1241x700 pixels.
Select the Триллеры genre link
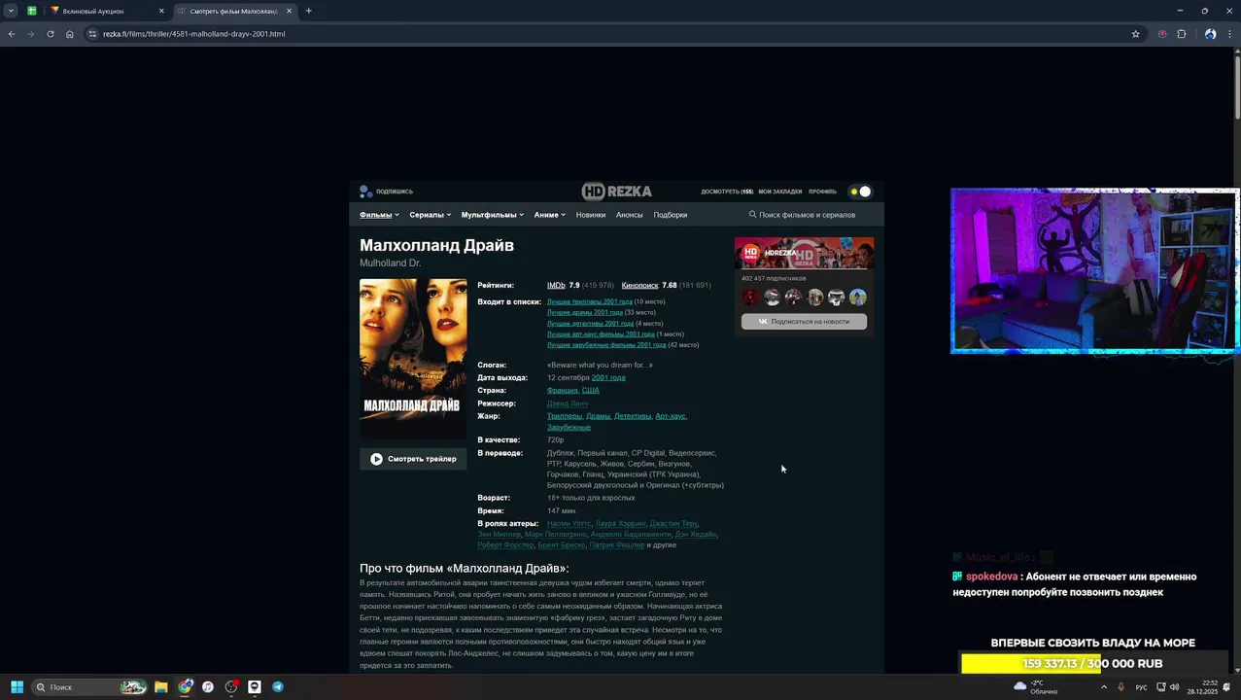[565, 416]
